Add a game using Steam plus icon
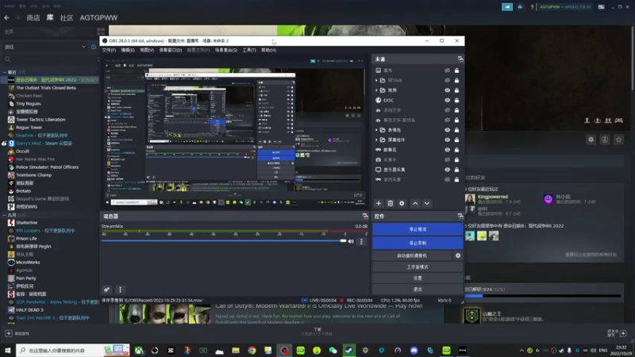 [x=9, y=333]
